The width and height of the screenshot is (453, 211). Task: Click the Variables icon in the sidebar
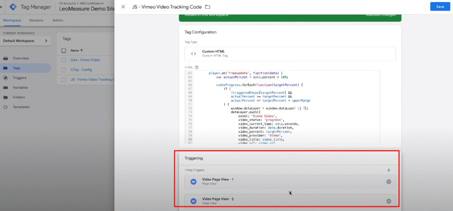click(x=5, y=88)
